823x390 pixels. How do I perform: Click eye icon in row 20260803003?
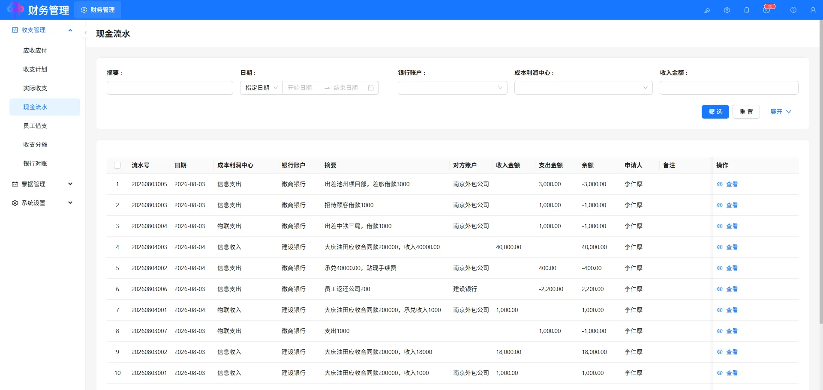(720, 205)
